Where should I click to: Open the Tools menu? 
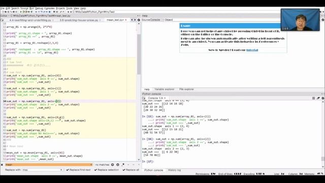[x=69, y=8]
